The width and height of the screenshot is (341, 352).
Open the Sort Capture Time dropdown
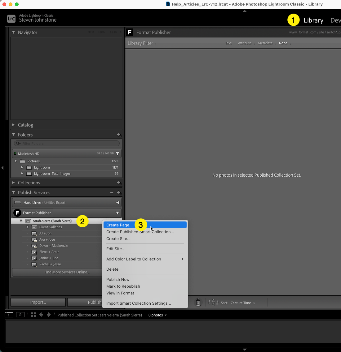pos(242,303)
